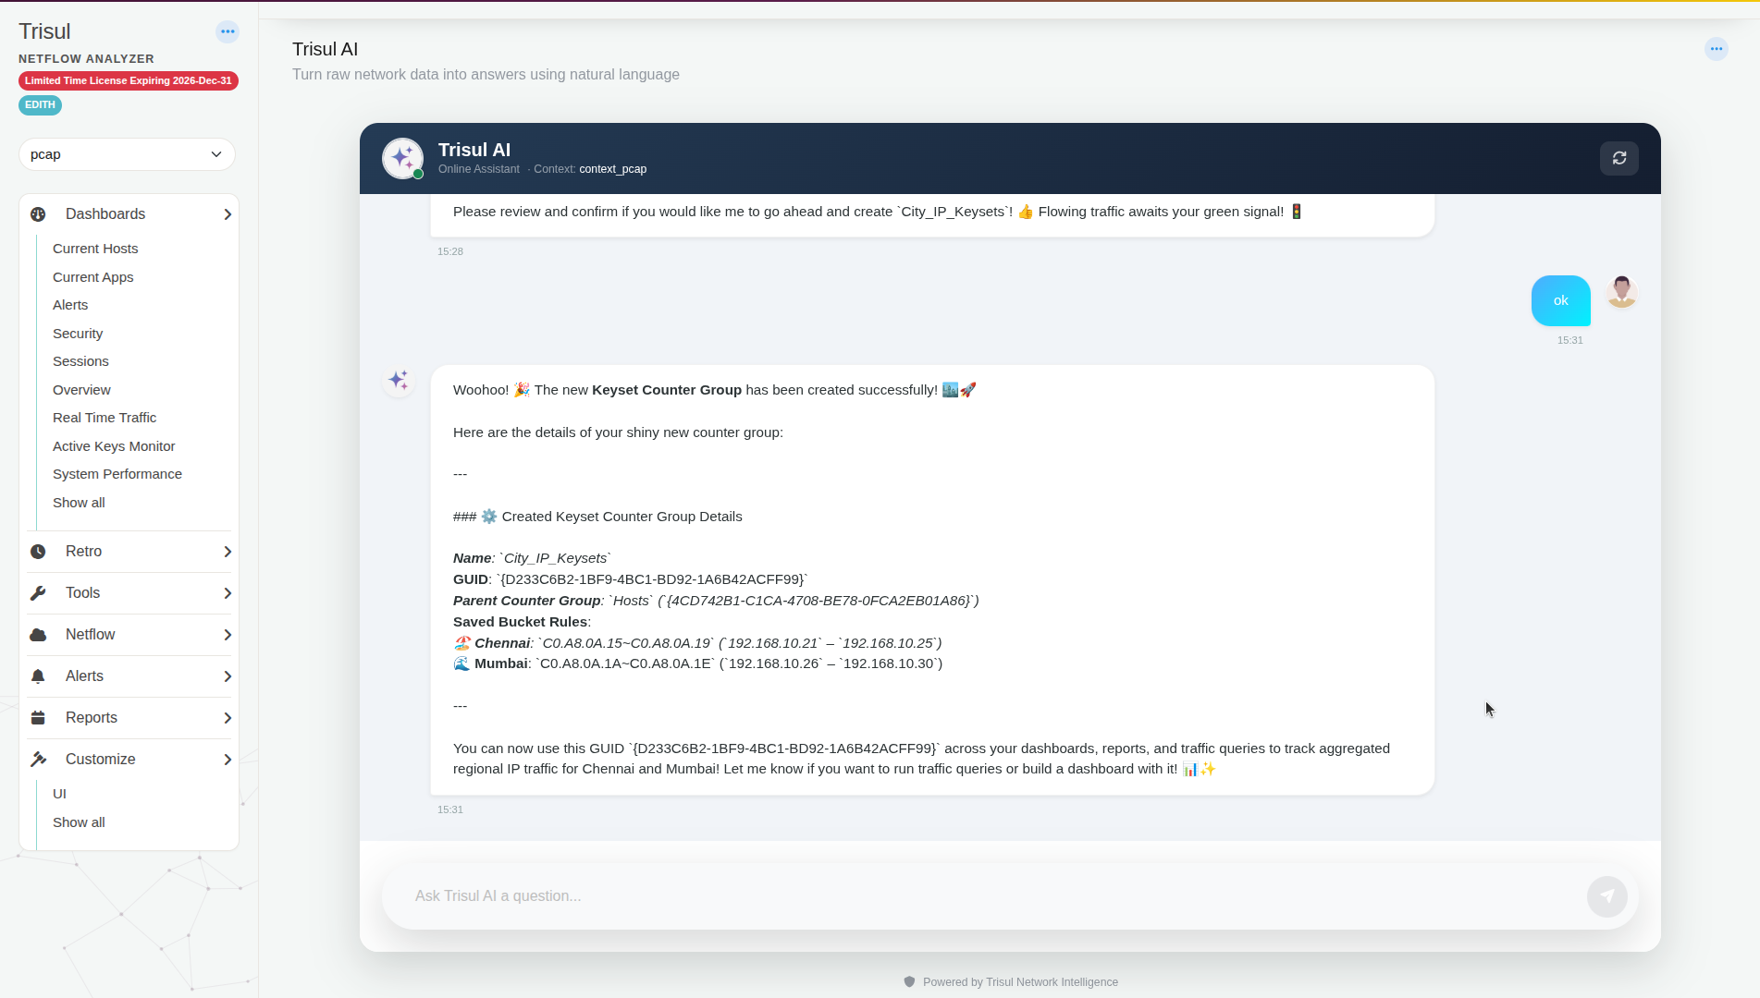Open System Performance dashboard
Screen dimensions: 1760x998
(x=117, y=474)
